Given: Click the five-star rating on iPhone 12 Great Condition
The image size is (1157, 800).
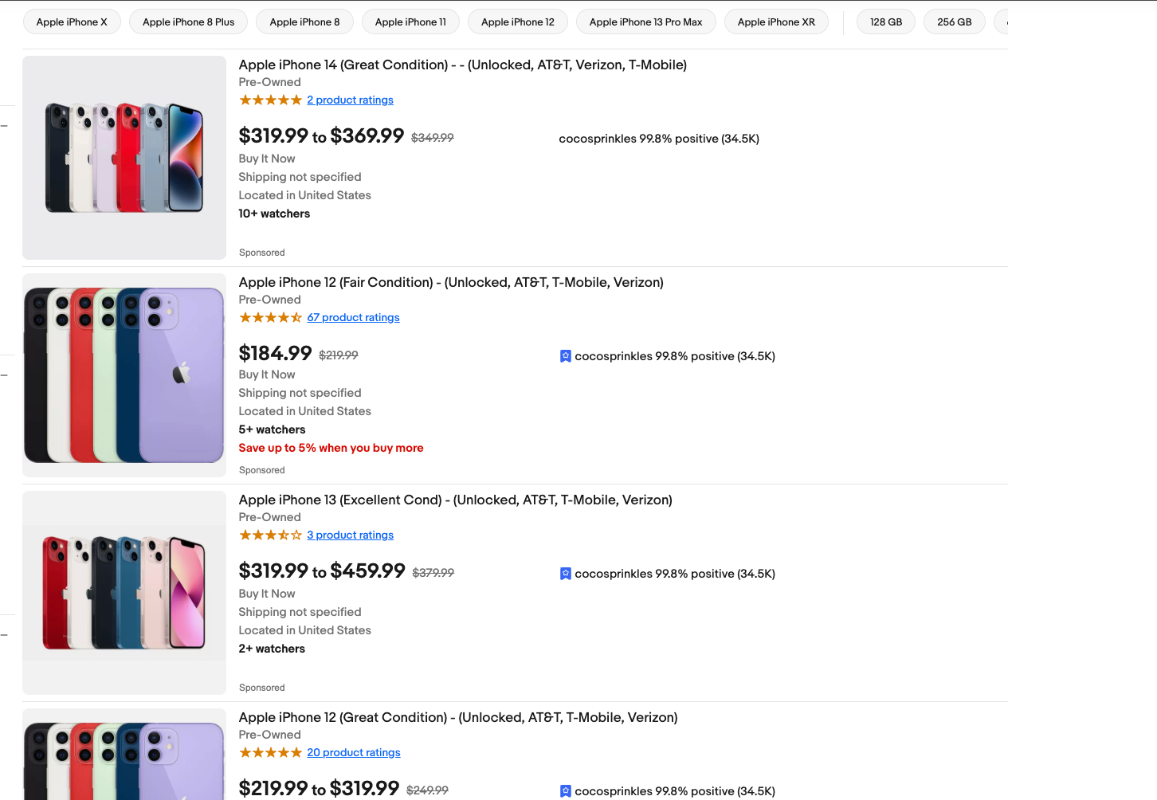Looking at the screenshot, I should pyautogui.click(x=270, y=752).
